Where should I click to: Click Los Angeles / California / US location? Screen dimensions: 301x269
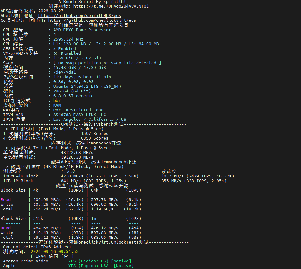[90, 120]
